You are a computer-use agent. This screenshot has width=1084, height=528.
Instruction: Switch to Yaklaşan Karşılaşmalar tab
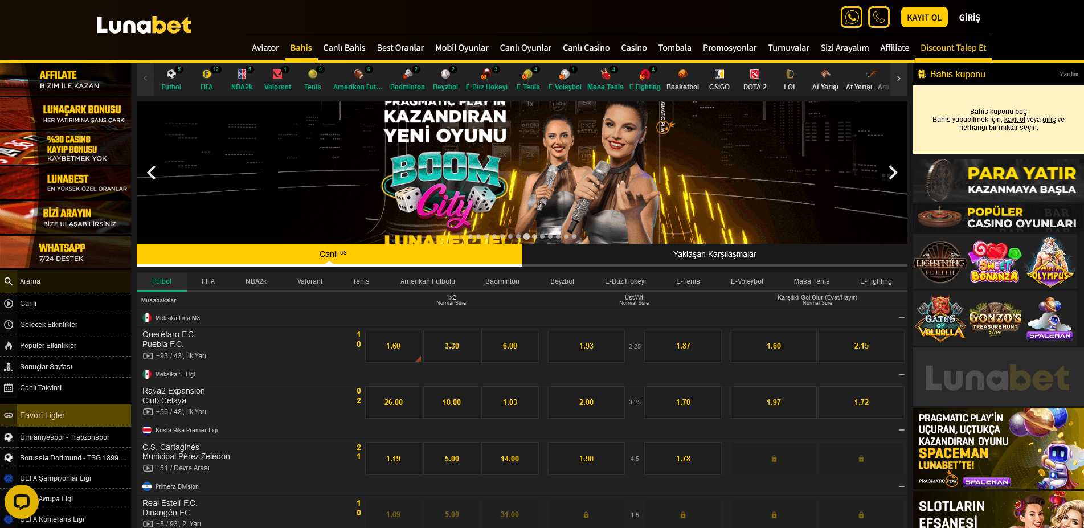pos(714,254)
